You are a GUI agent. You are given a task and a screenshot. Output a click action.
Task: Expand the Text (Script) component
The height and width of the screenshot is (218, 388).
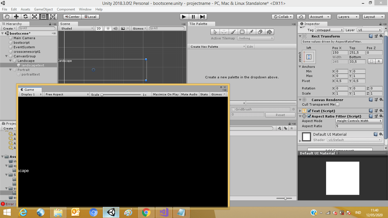(x=301, y=111)
